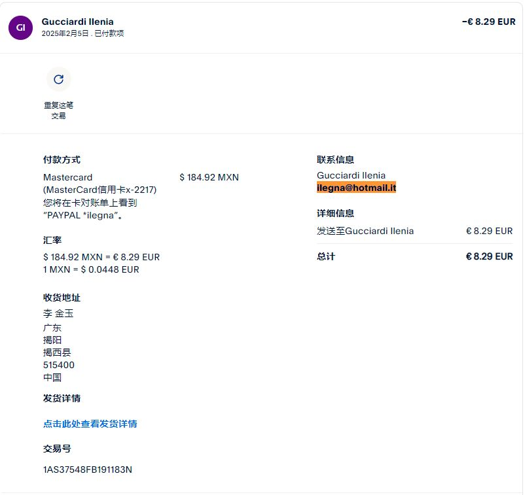Click the 交易号 transaction number heading
Image resolution: width=525 pixels, height=495 pixels.
[x=57, y=449]
